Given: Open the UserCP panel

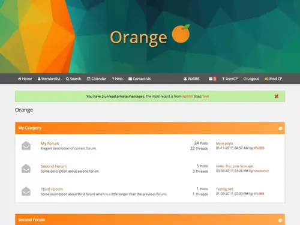Looking at the screenshot, I should coord(230,79).
